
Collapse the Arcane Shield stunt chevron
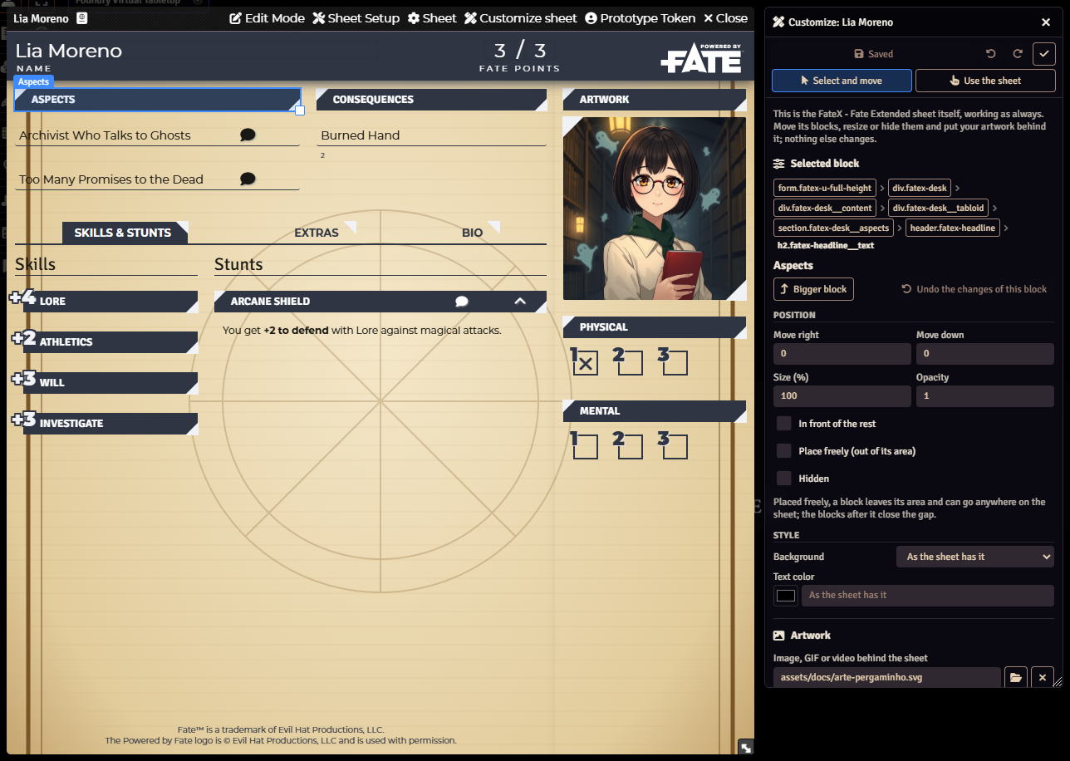520,302
